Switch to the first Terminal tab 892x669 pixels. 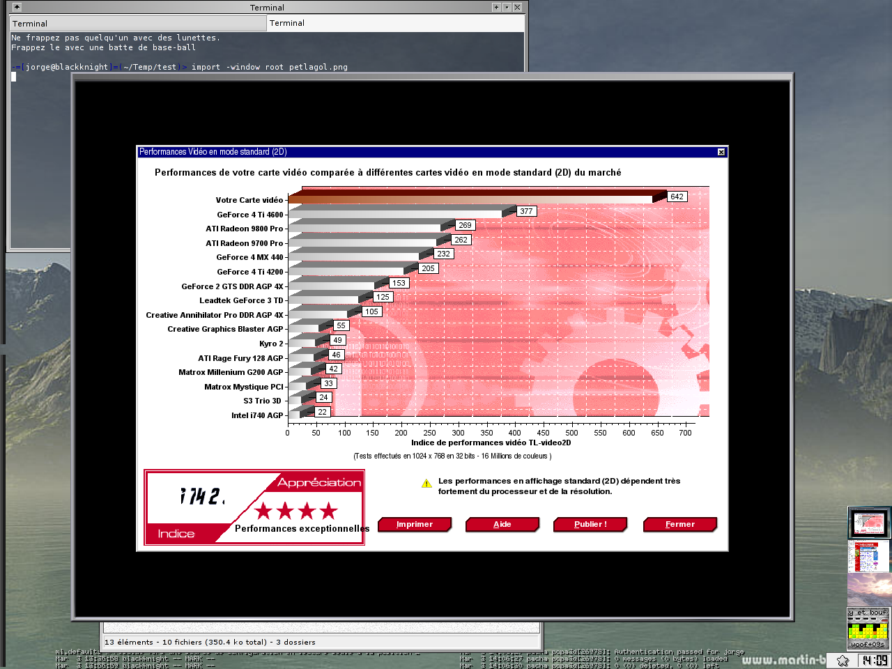click(x=138, y=23)
